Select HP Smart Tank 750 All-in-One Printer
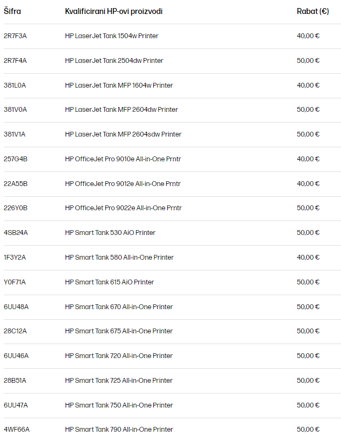The width and height of the screenshot is (341, 443). [x=119, y=405]
